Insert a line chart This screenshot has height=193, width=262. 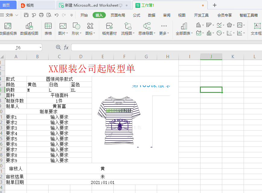point(219,25)
